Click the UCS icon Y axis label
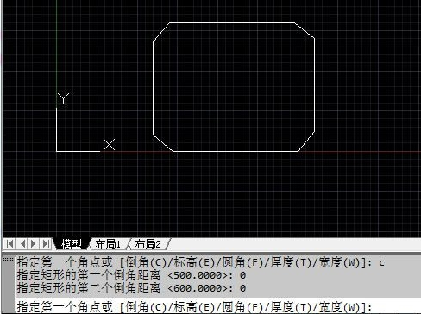The height and width of the screenshot is (314, 421). coord(63,98)
